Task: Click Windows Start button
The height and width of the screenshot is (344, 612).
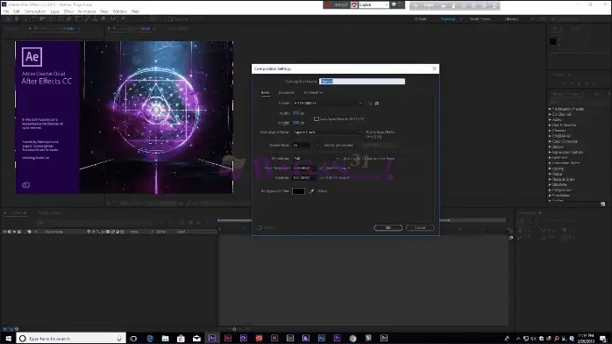Action: 8,338
